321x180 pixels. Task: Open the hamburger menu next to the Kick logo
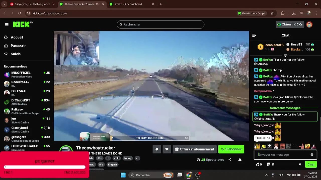[x=7, y=24]
